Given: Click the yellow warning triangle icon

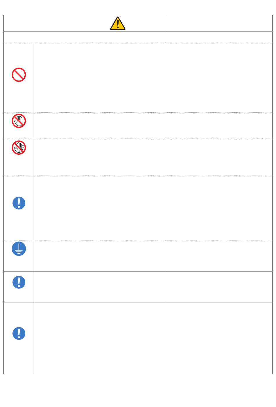Looking at the screenshot, I should pyautogui.click(x=118, y=23).
